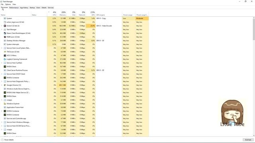
Task: Click the TWCU.exe process icon
Action: [x=5, y=52]
